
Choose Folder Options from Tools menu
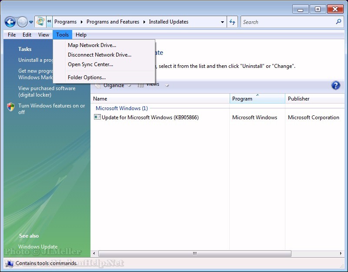pyautogui.click(x=87, y=77)
